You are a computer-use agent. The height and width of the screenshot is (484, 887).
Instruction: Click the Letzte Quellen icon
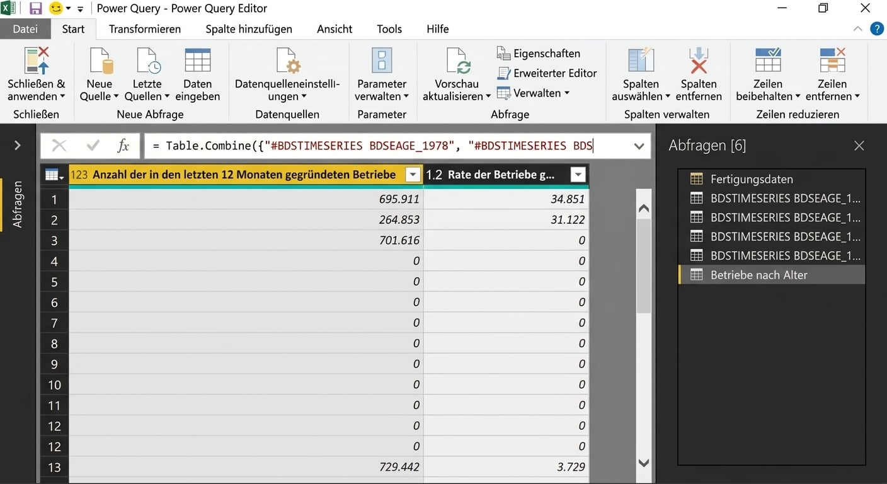tap(148, 61)
